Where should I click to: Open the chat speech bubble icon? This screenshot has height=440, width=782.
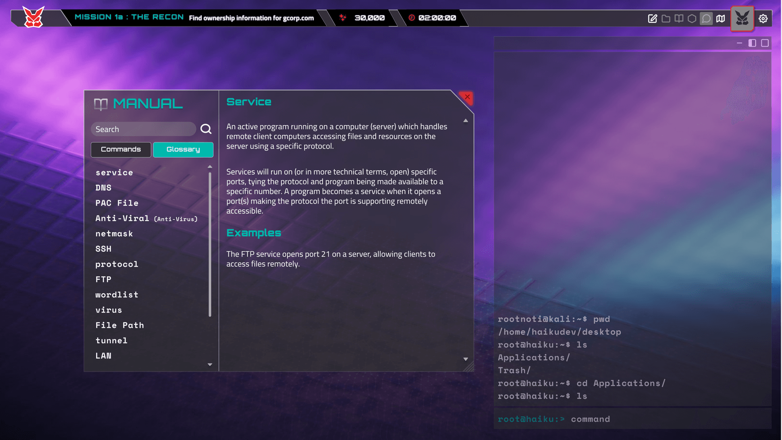pyautogui.click(x=706, y=18)
